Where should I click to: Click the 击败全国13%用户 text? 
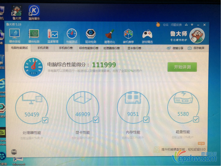click(182, 137)
